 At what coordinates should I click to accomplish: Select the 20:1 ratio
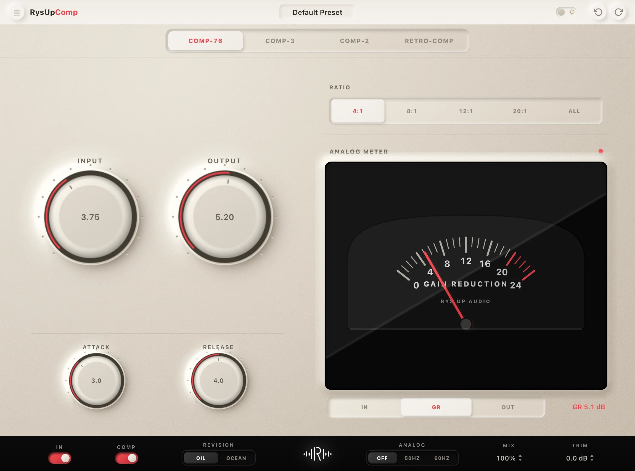pos(520,111)
